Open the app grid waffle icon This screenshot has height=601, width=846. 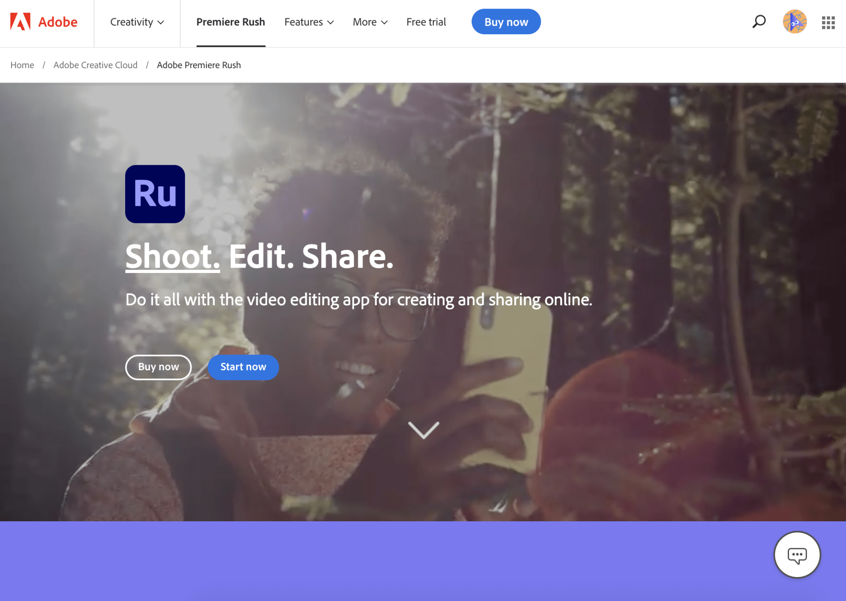tap(828, 23)
